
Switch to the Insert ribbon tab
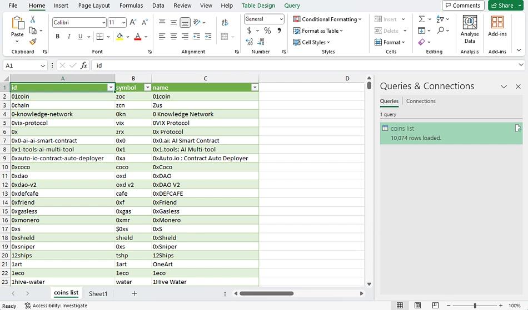pos(61,6)
